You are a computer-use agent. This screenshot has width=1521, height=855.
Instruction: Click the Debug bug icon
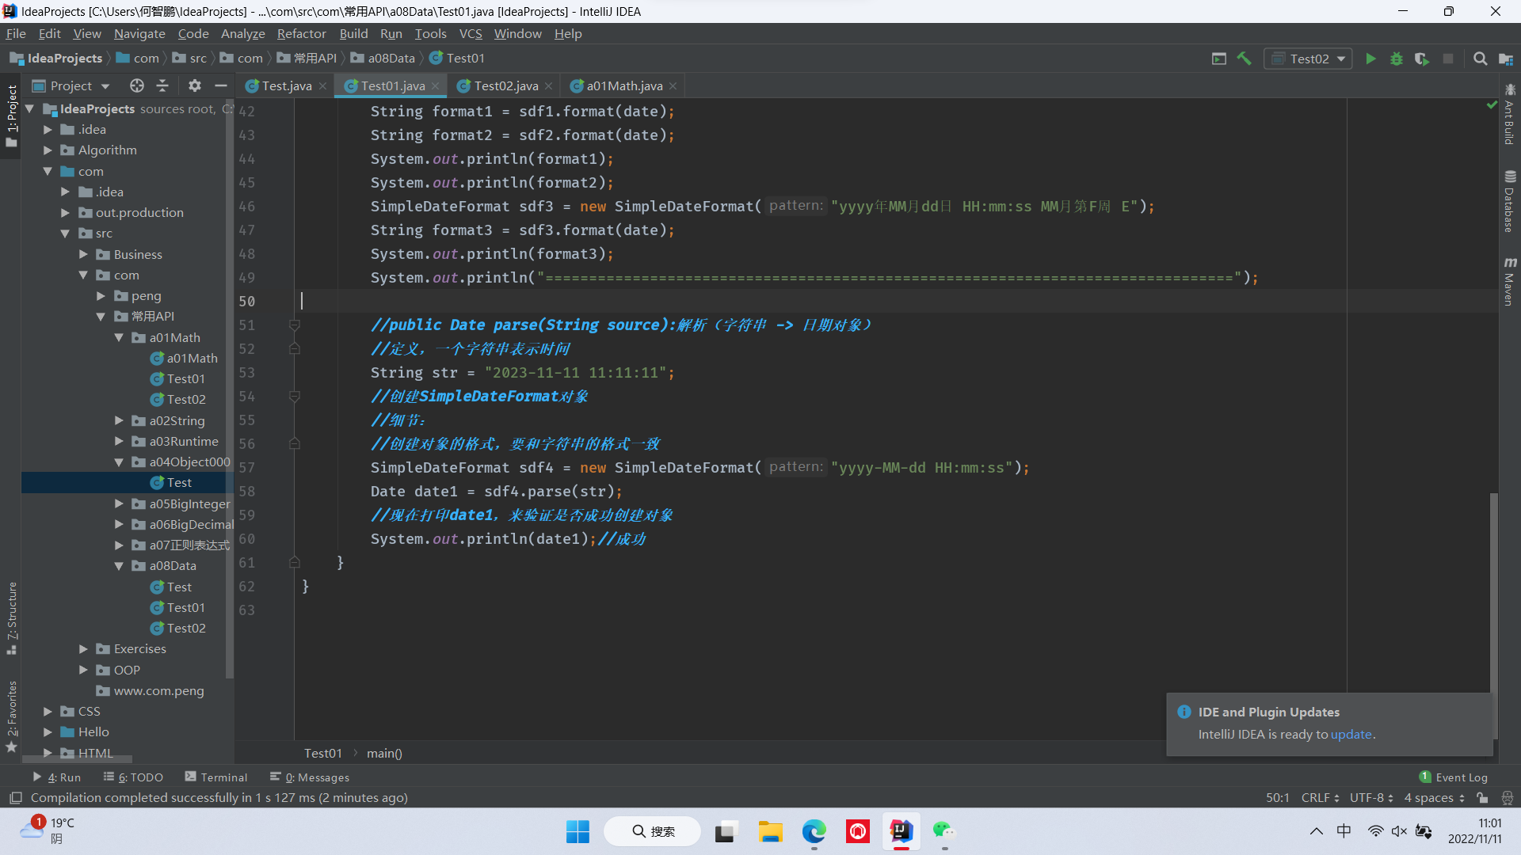coord(1397,59)
